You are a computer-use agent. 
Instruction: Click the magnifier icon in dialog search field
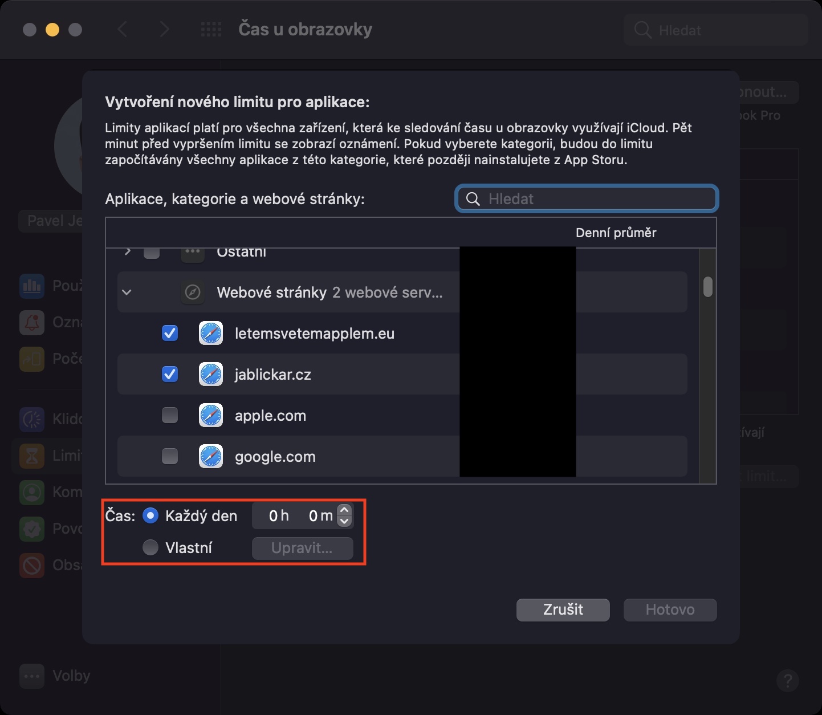coord(473,199)
